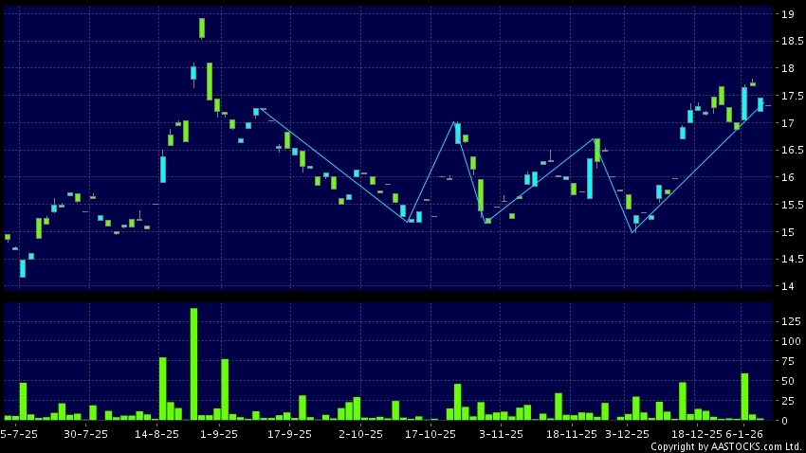Screen dimensions: 806x453
Task: Select the 2-10-25 date axis label
Action: click(361, 433)
